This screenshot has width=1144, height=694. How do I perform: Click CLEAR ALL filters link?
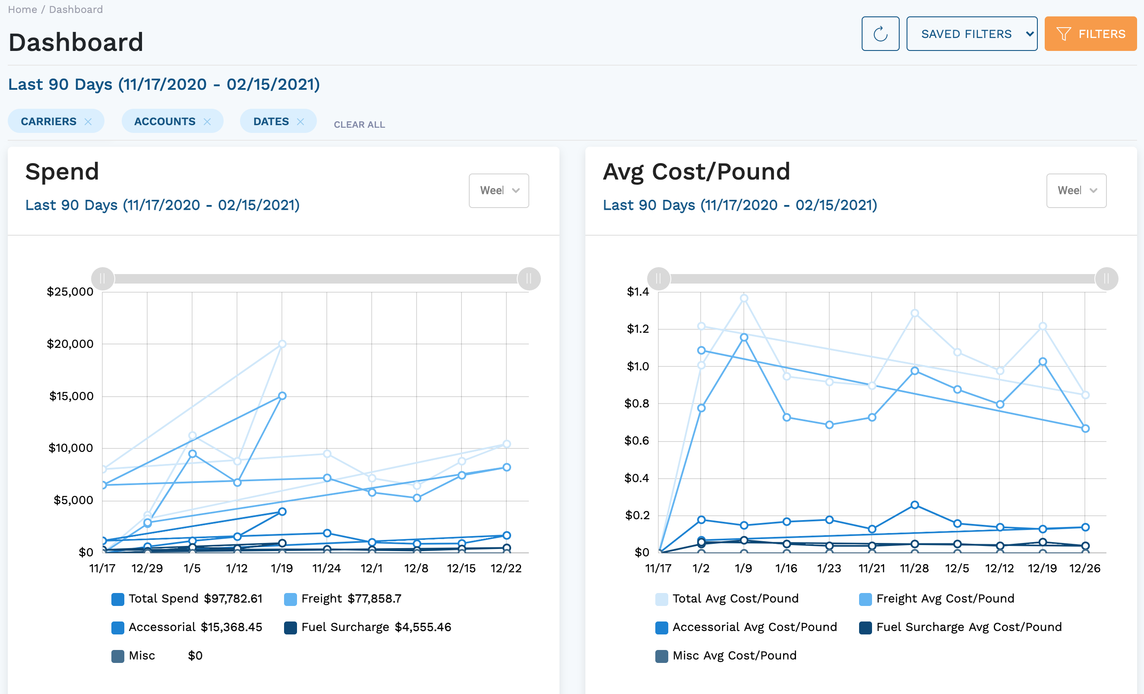(359, 124)
